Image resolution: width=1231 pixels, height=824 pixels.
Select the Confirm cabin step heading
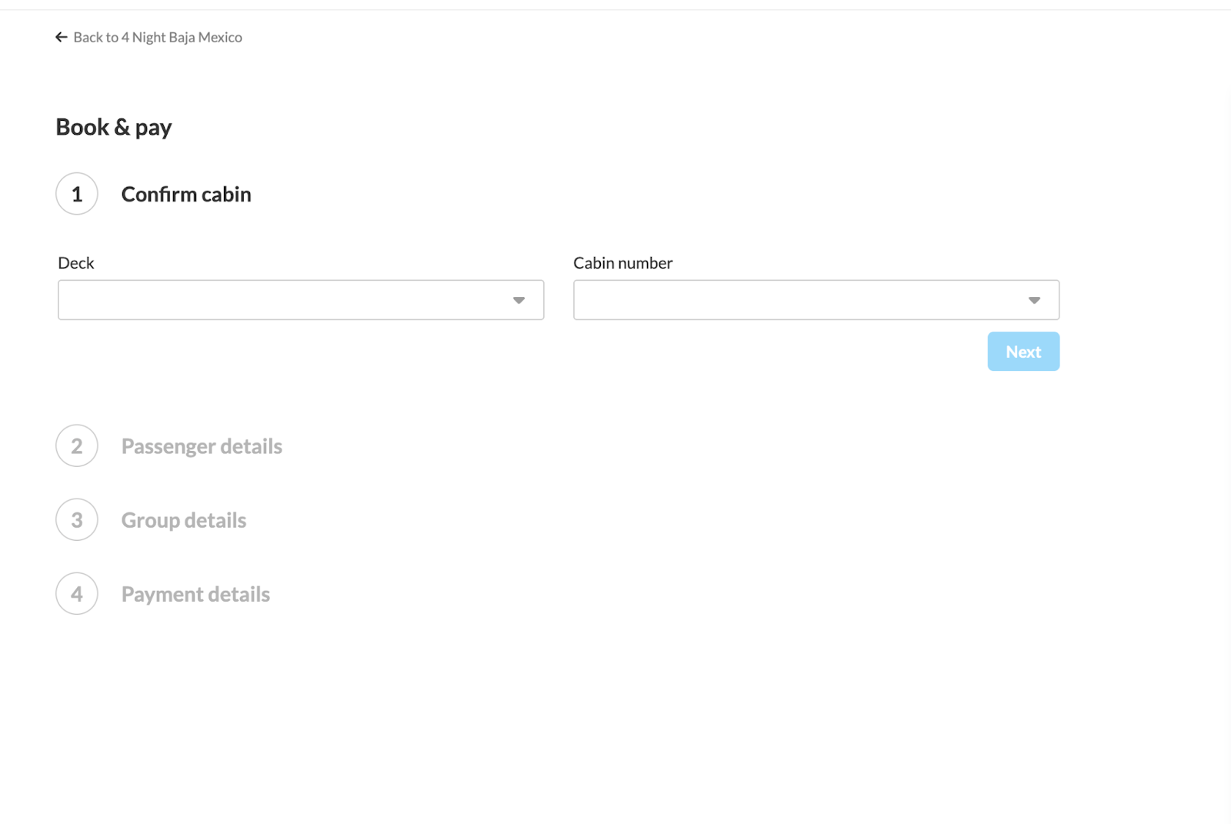pyautogui.click(x=186, y=194)
